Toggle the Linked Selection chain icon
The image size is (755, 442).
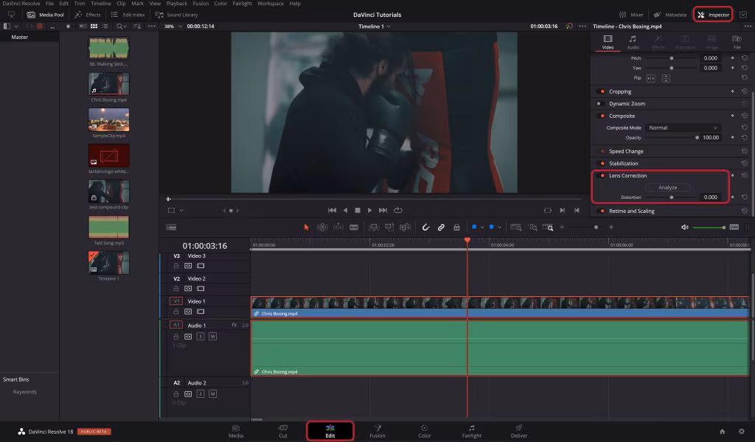[x=441, y=228]
